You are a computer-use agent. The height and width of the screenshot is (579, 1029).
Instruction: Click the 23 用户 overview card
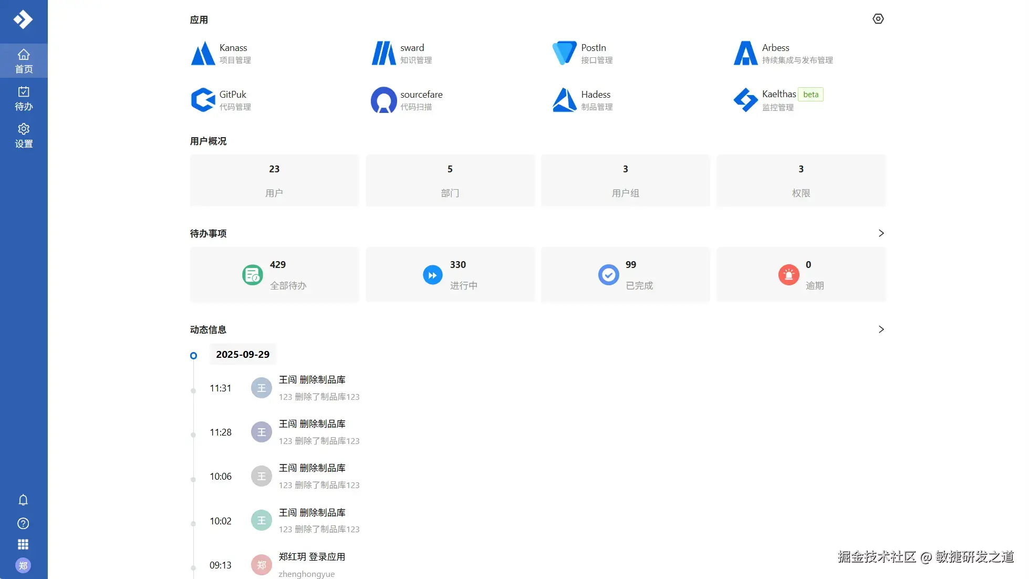click(274, 180)
